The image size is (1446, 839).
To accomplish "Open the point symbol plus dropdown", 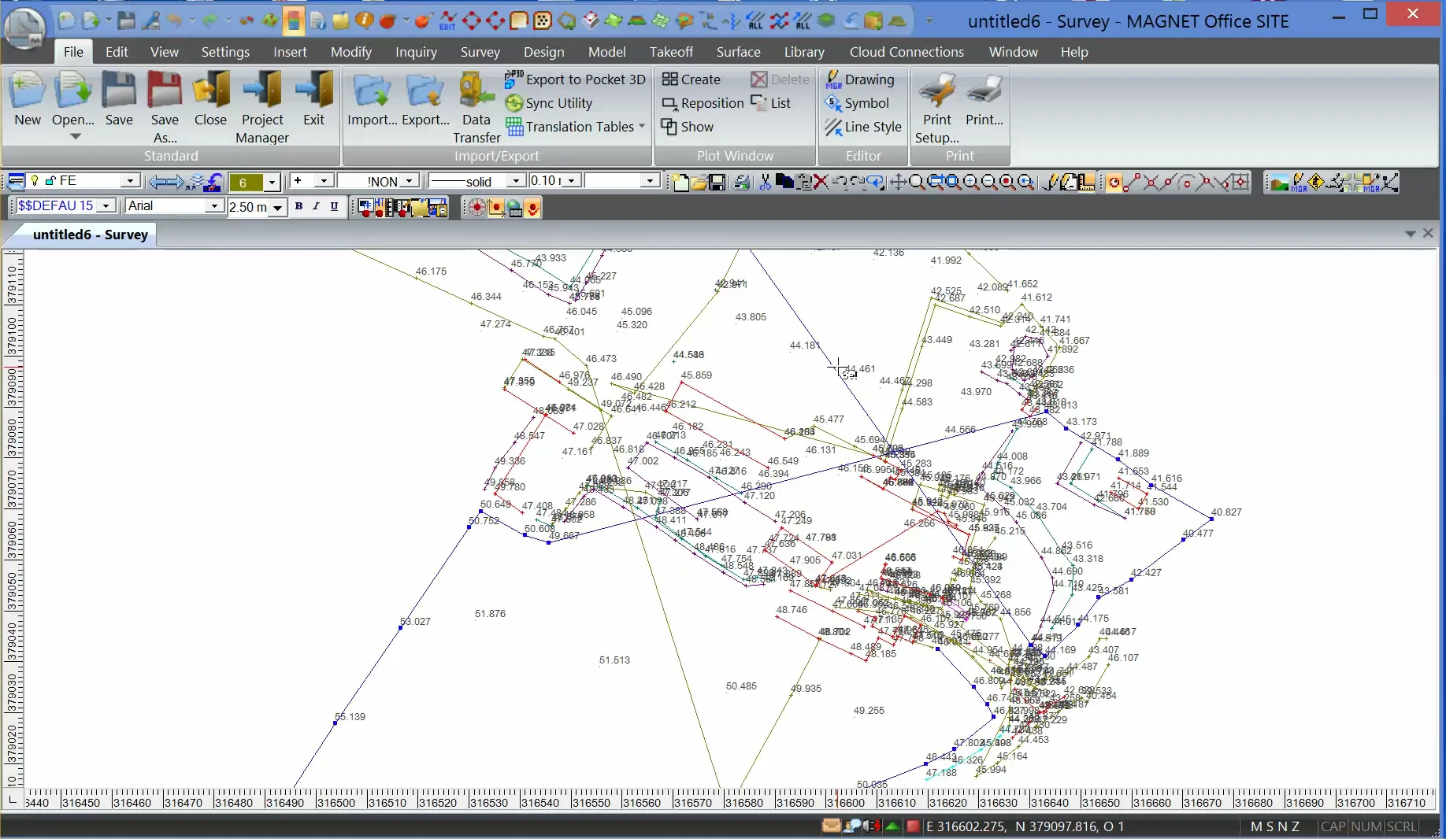I will 323,181.
